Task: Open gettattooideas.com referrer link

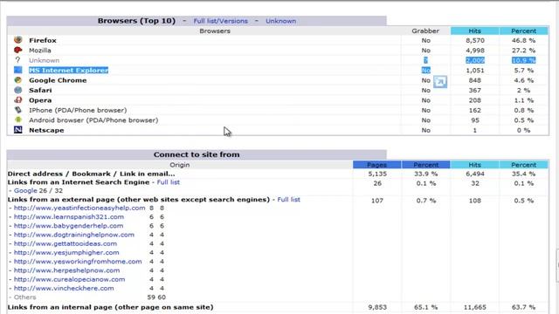Action: [66, 243]
